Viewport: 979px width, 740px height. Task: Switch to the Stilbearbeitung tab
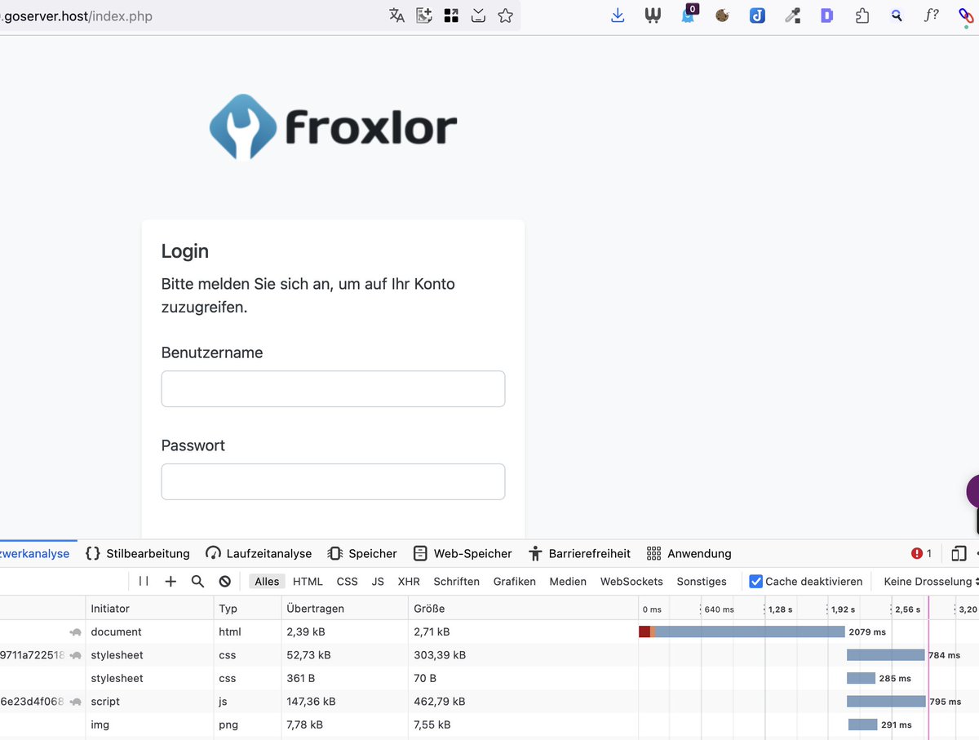(x=137, y=553)
